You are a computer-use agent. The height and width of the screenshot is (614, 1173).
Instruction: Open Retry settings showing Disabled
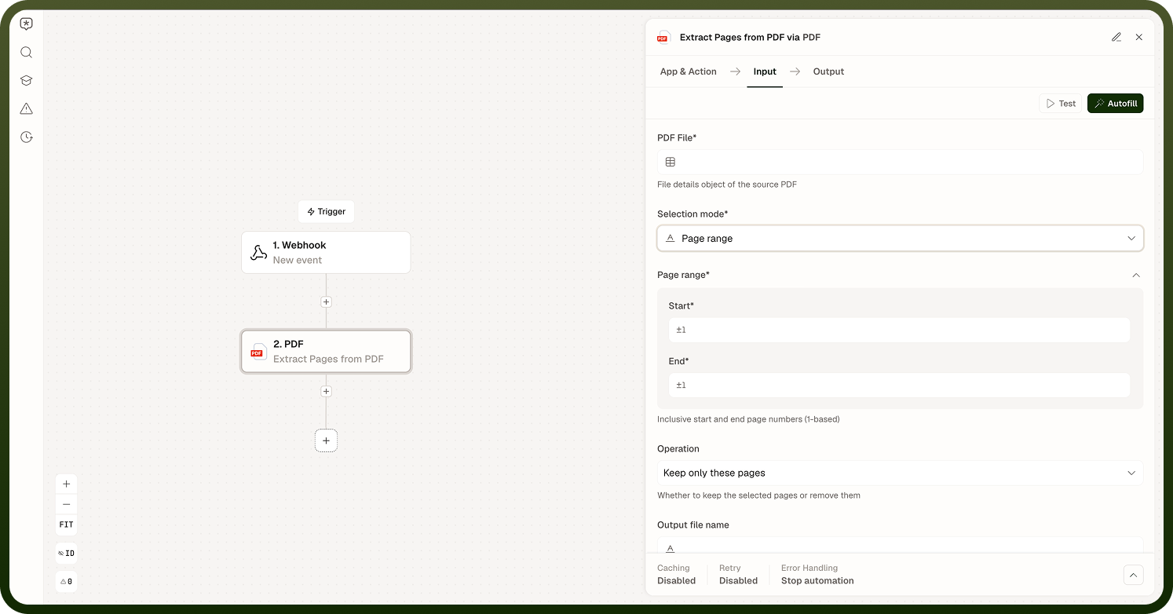coord(738,574)
